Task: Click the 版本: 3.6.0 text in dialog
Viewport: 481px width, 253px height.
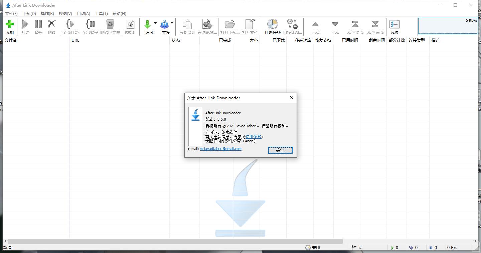Action: click(215, 119)
